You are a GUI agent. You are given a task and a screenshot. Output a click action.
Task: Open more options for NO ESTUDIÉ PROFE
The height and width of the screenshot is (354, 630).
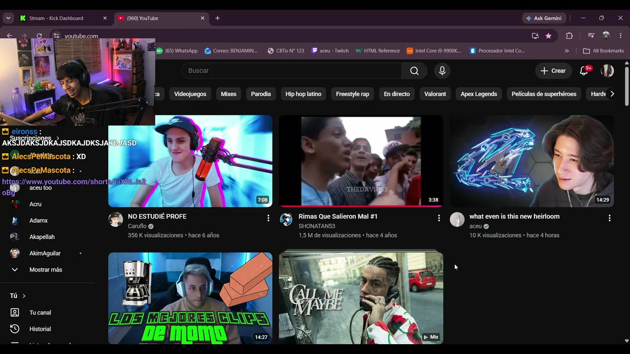point(268,218)
